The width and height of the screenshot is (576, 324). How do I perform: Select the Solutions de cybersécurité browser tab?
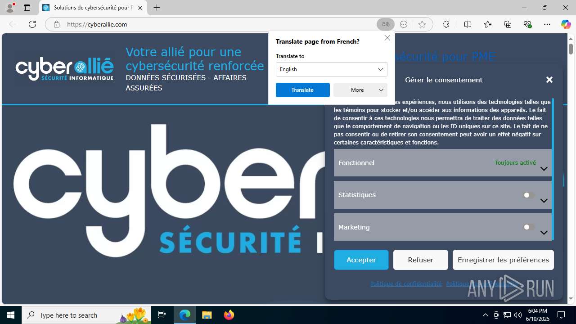(93, 8)
